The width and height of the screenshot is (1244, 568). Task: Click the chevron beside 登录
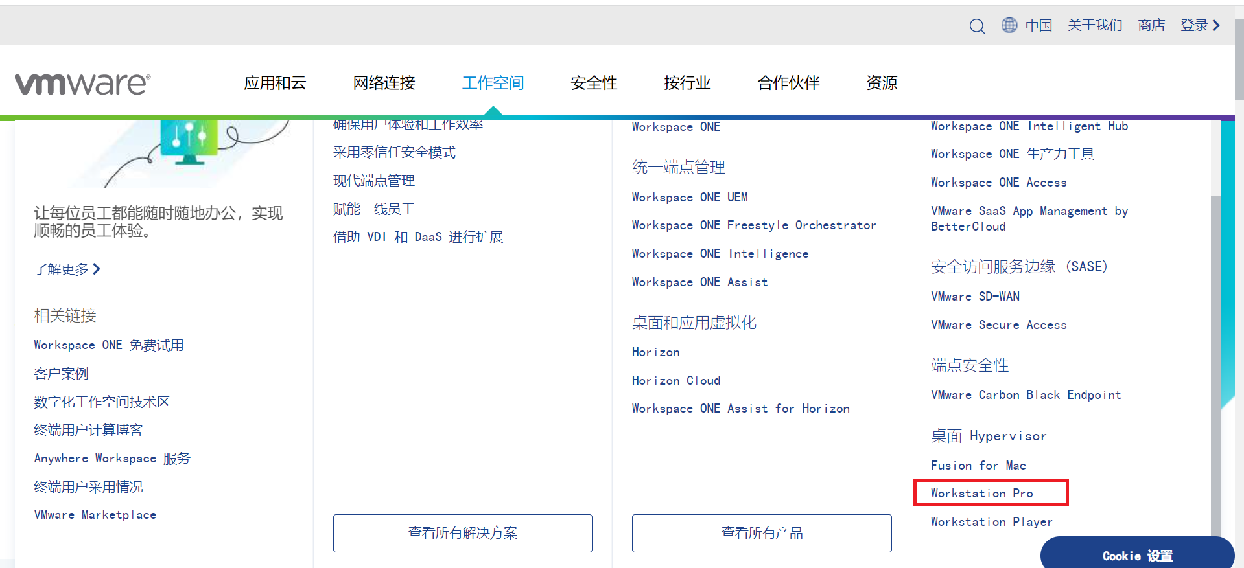click(1216, 25)
